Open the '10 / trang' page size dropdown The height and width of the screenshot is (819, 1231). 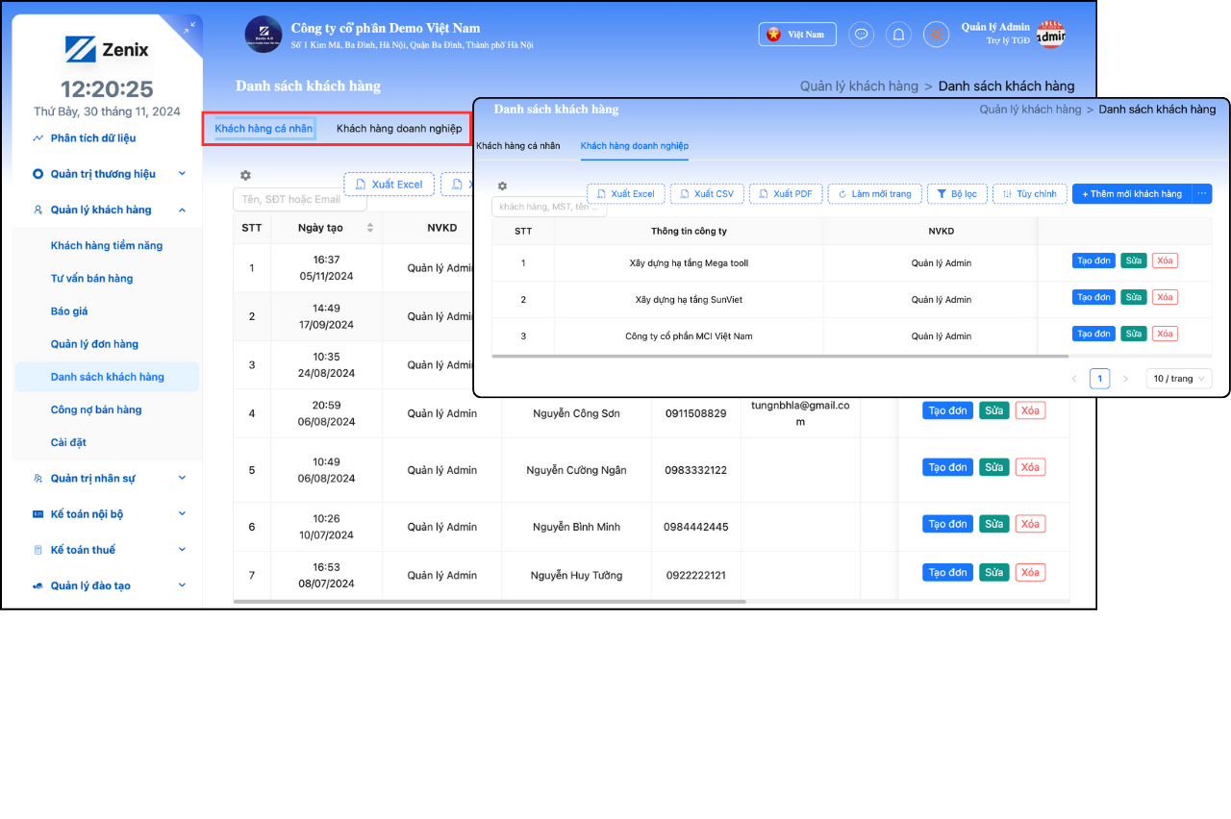click(x=1178, y=379)
